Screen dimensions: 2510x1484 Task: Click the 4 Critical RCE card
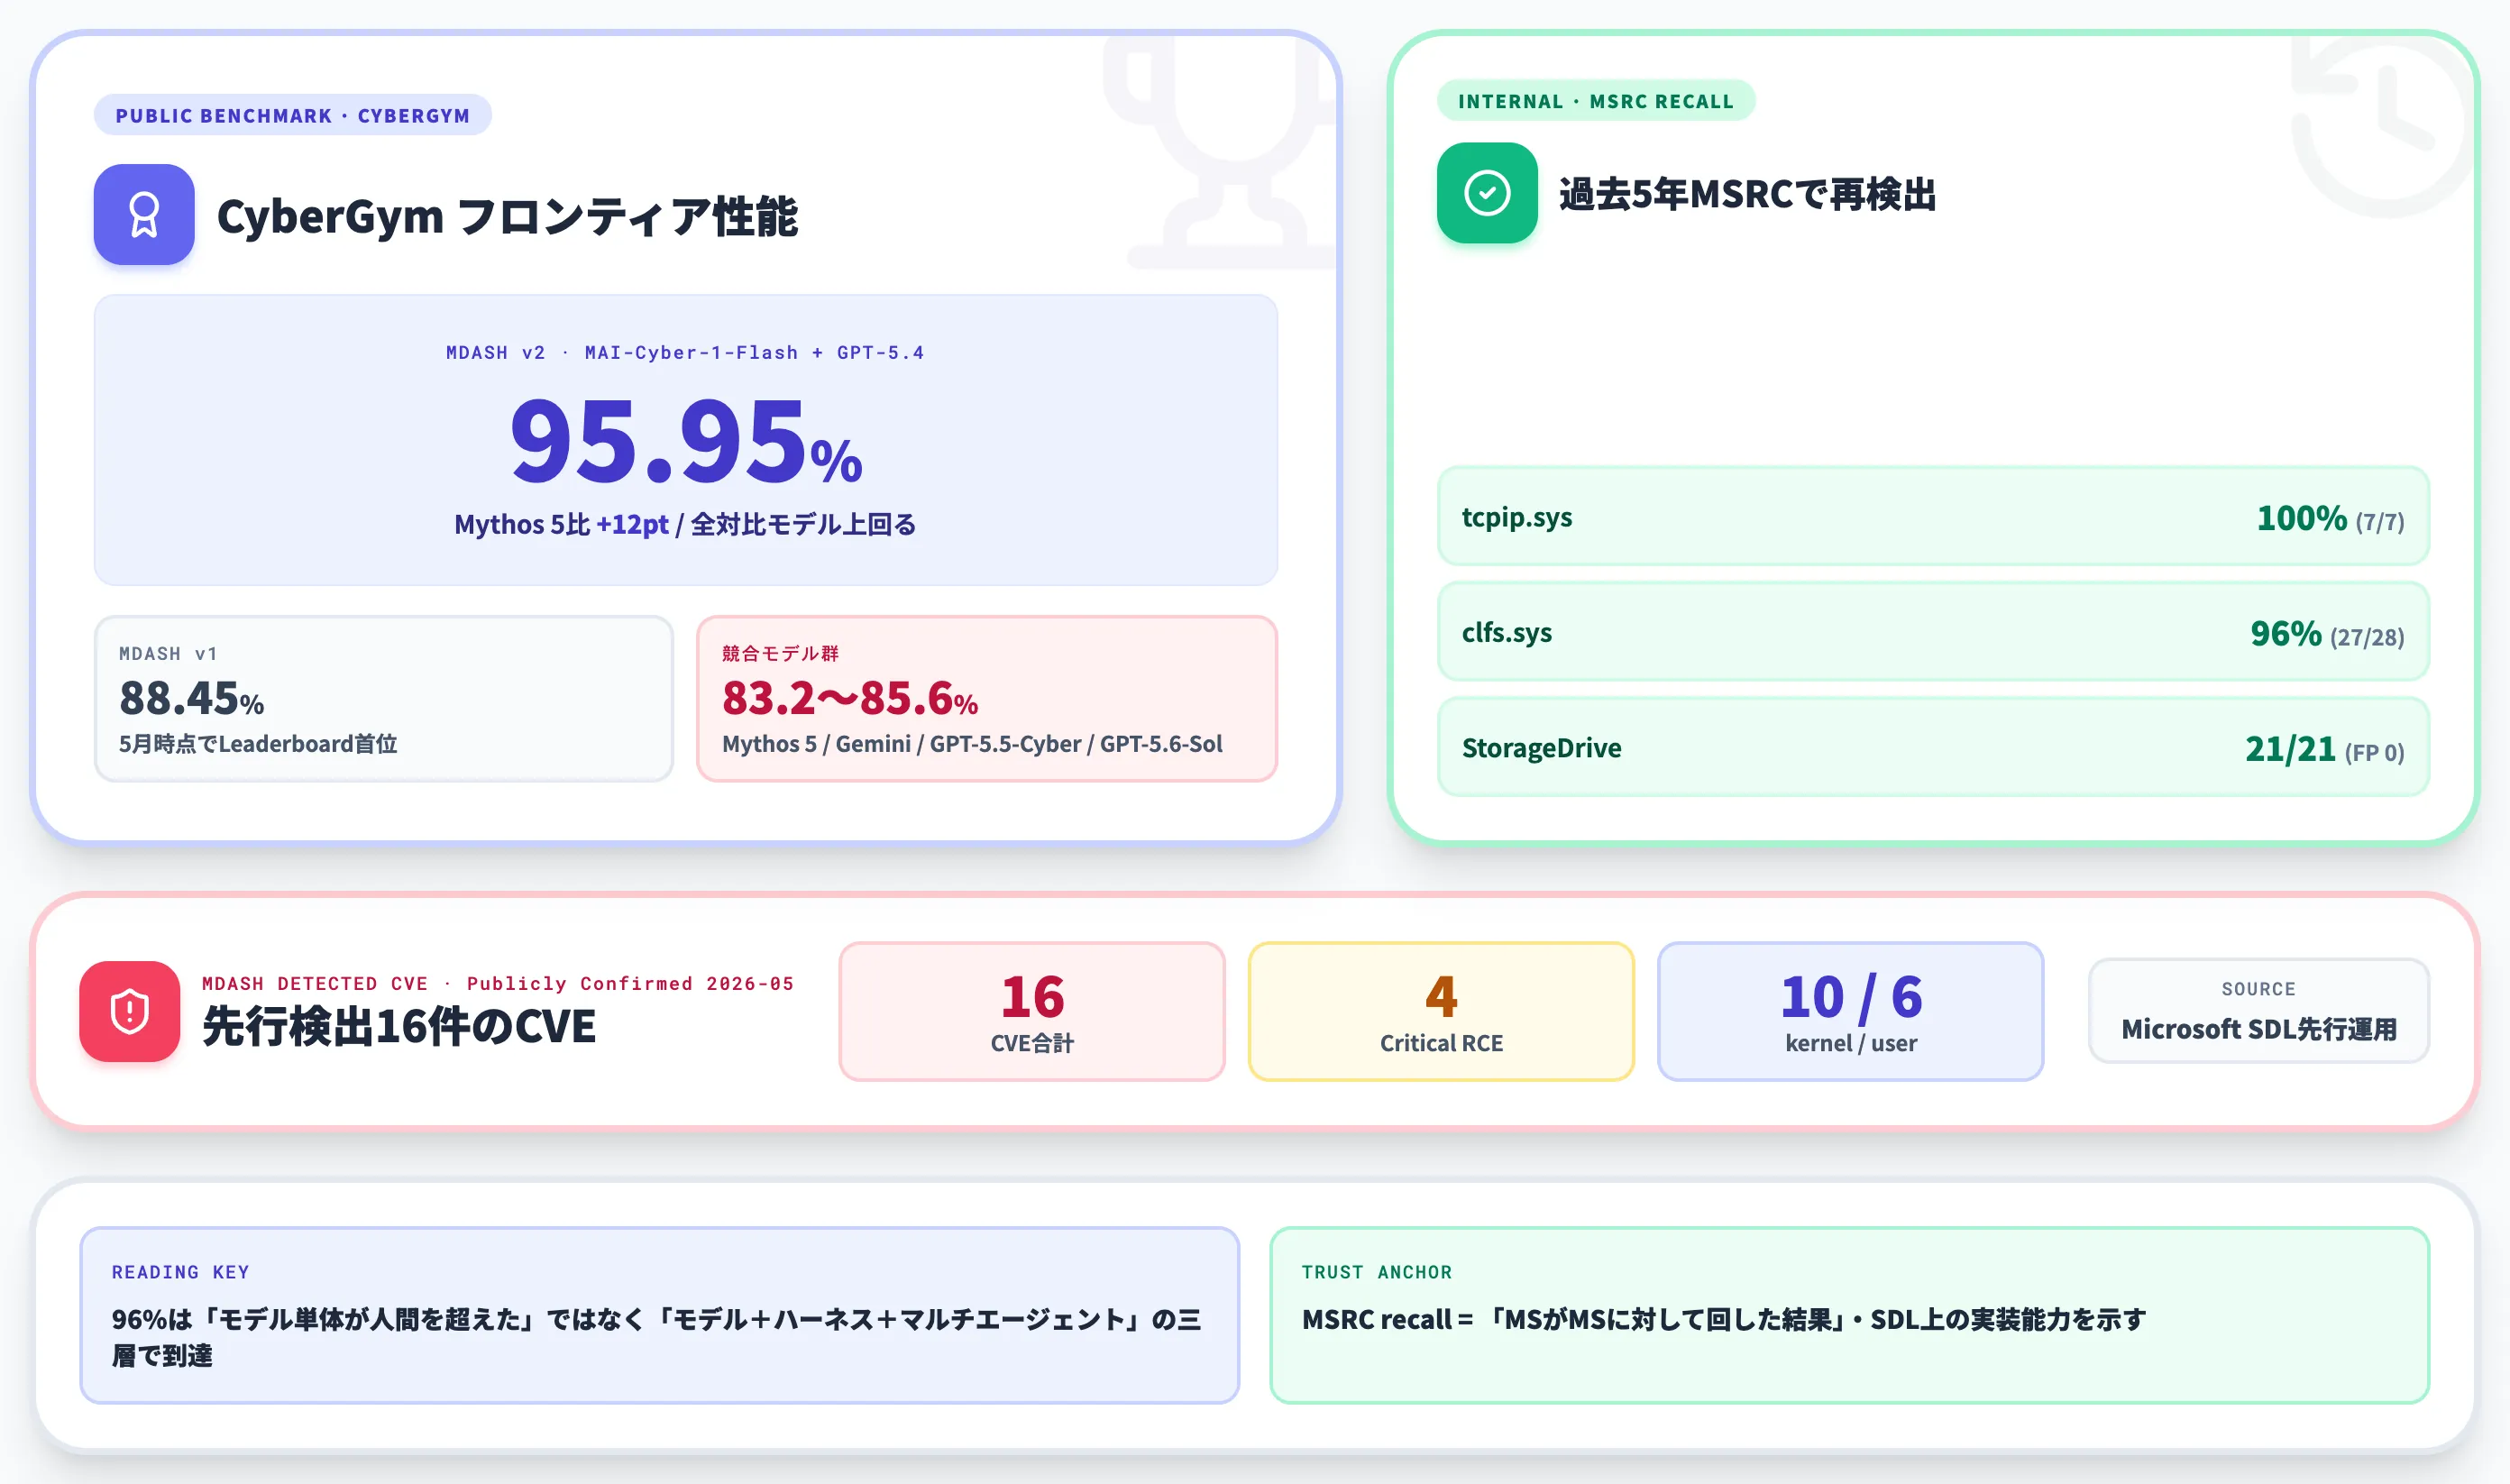[x=1441, y=1011]
